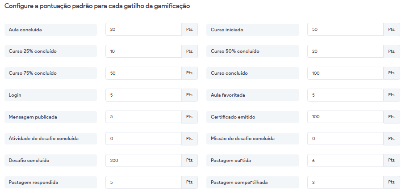The width and height of the screenshot is (414, 196).
Task: Select the Atividade do desafio concluída input
Action: 143,139
